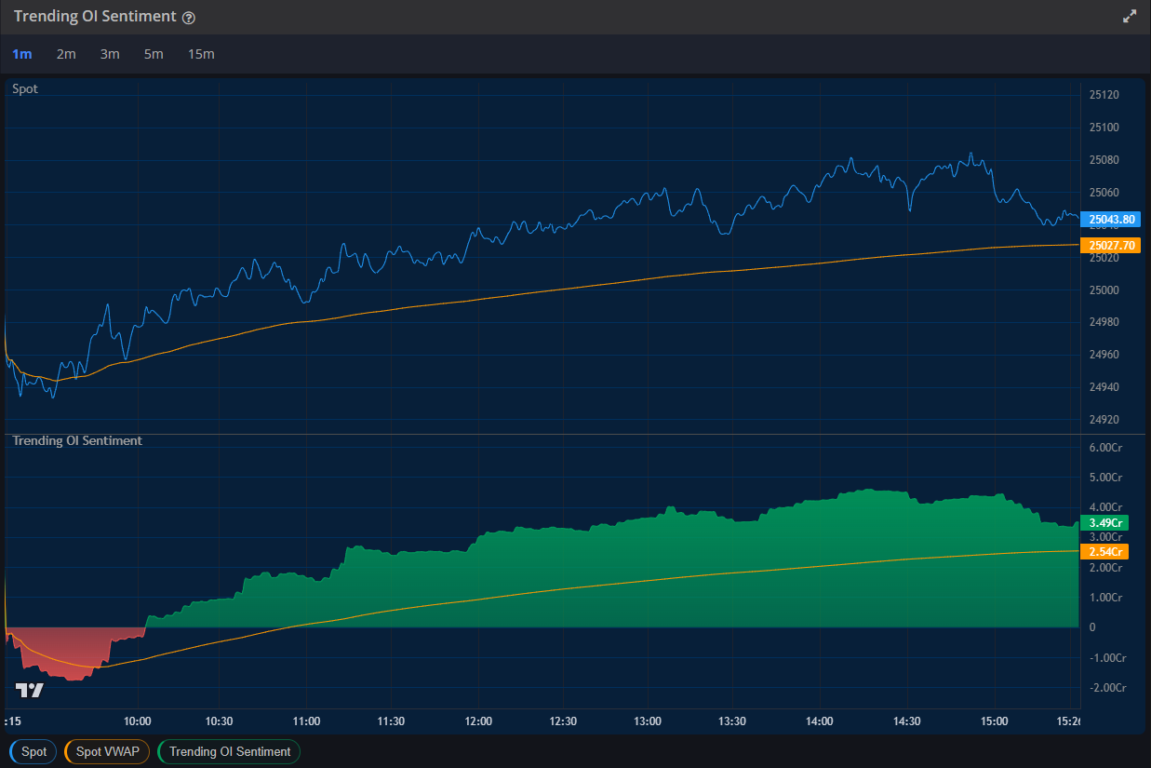This screenshot has height=768, width=1151.
Task: Click the Spot chart section label
Action: pyautogui.click(x=24, y=88)
